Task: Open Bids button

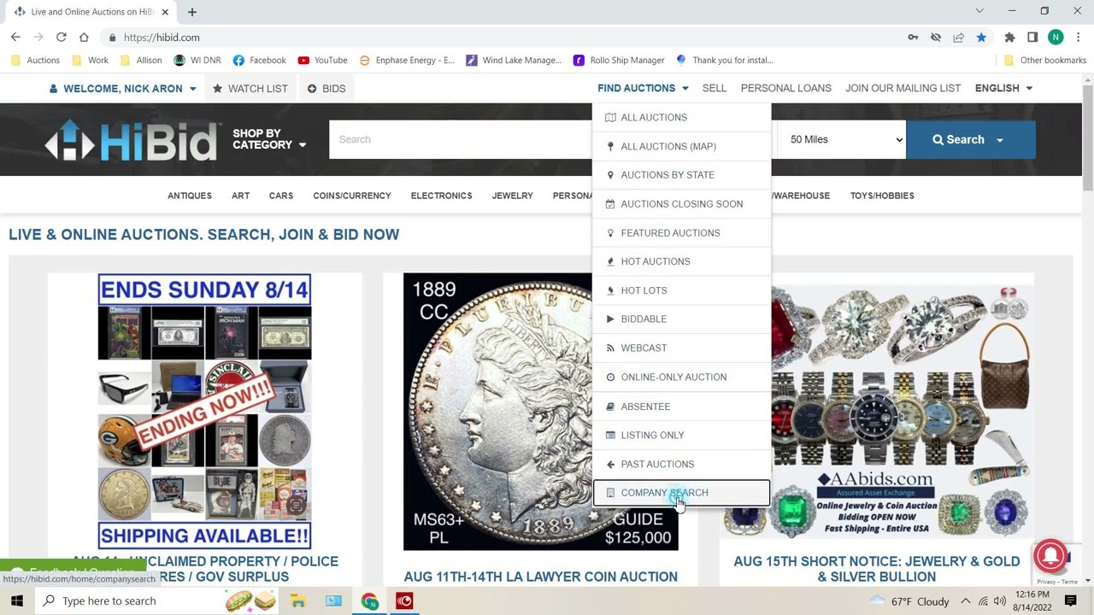Action: click(x=326, y=89)
